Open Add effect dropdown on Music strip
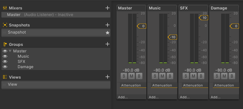 pyautogui.click(x=154, y=97)
